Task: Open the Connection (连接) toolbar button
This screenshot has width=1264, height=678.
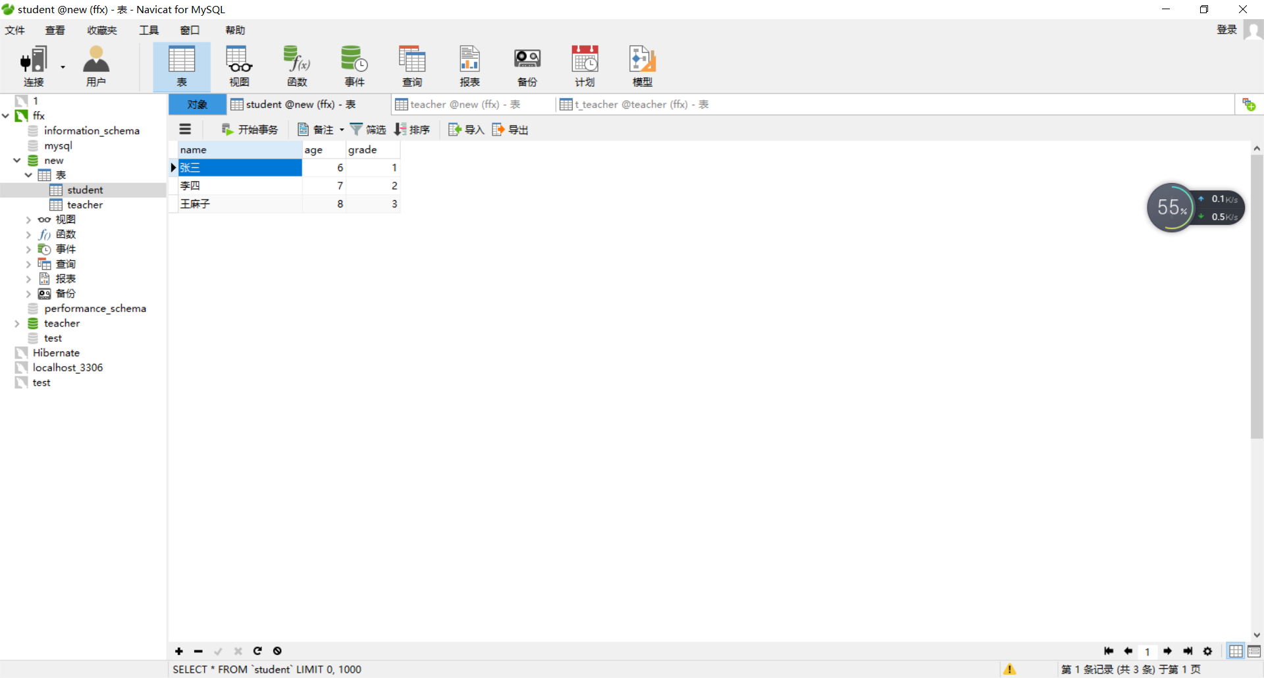Action: coord(33,66)
